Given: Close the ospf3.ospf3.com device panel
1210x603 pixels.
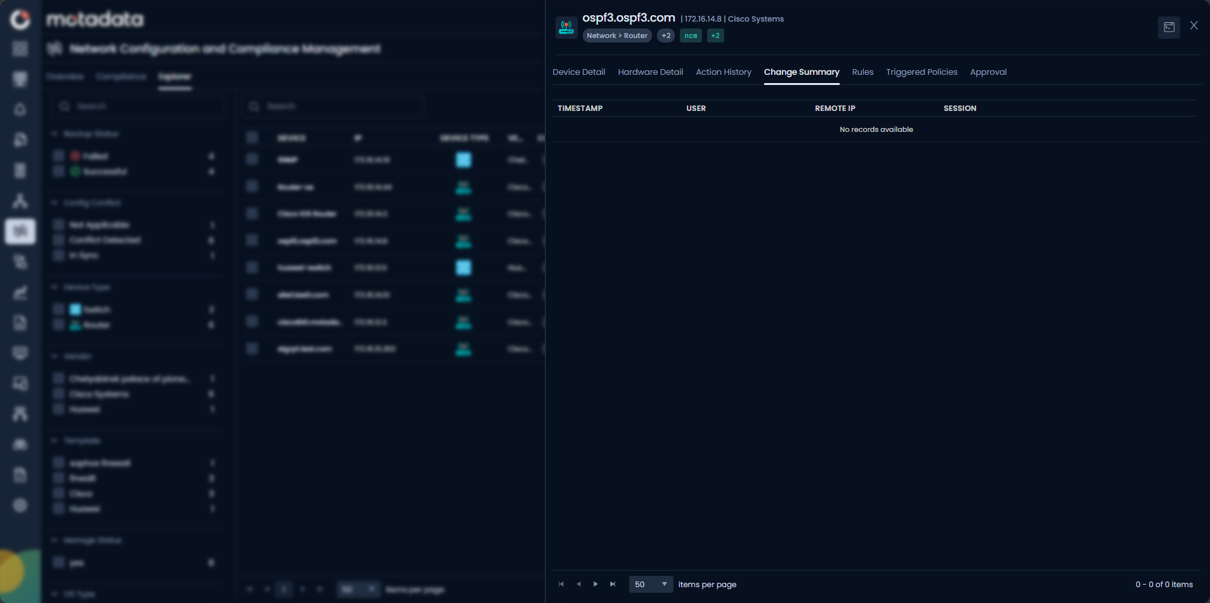Looking at the screenshot, I should pyautogui.click(x=1194, y=26).
